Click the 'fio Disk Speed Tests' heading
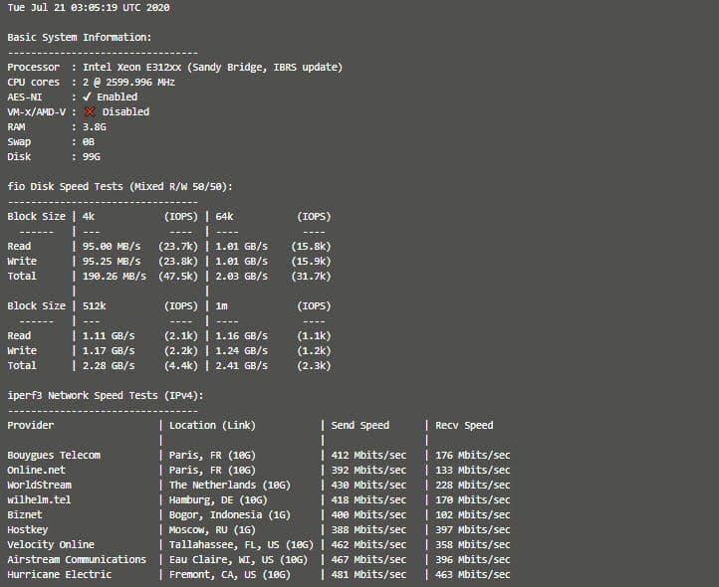Image resolution: width=719 pixels, height=587 pixels. [65, 186]
